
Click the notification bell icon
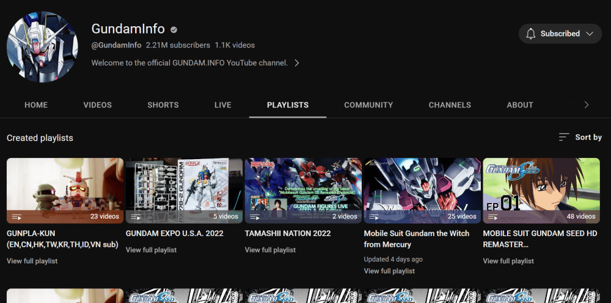pyautogui.click(x=530, y=34)
